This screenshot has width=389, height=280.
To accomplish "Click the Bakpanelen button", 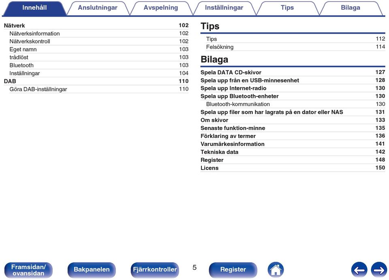I will click(x=92, y=270).
